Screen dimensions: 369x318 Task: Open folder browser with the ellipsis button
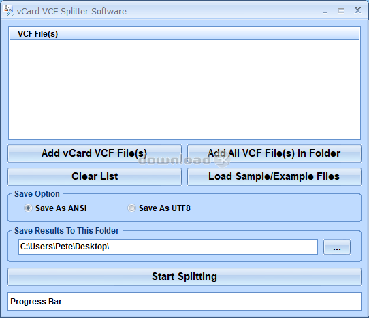[337, 247]
